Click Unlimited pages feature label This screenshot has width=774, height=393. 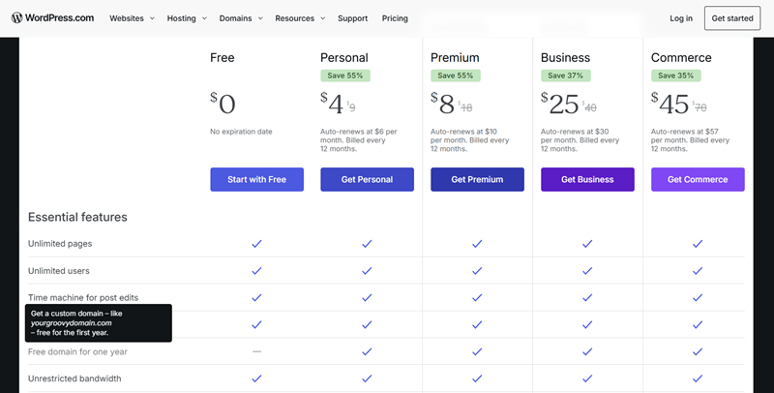(60, 243)
